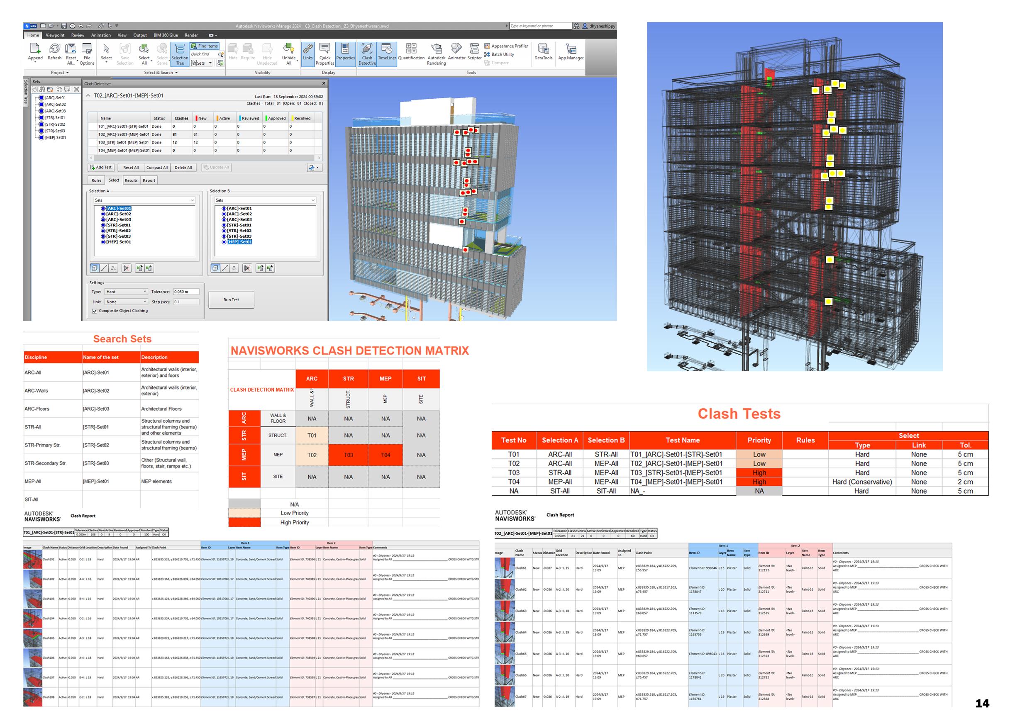The width and height of the screenshot is (1027, 728).
Task: Click the Add Test button
Action: (x=101, y=167)
